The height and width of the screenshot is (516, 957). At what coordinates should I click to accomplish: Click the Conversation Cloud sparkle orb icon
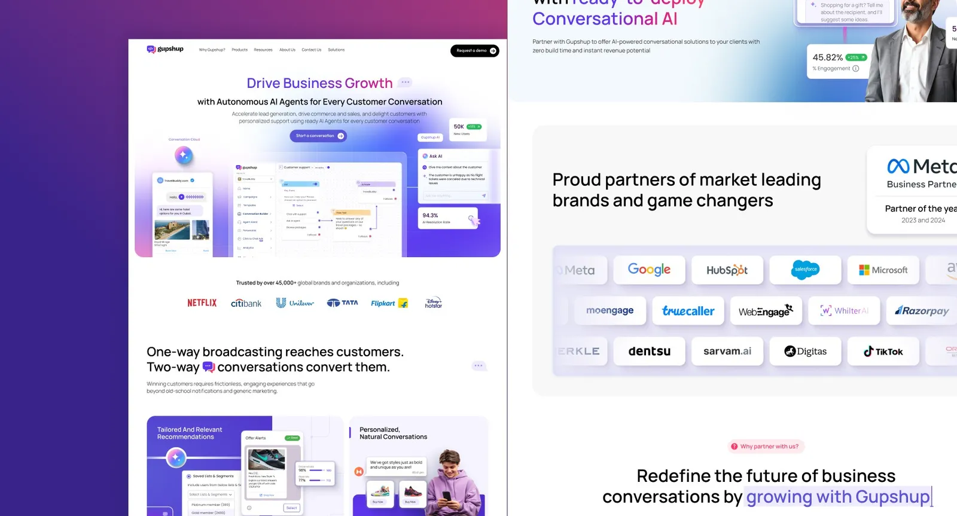tap(184, 155)
